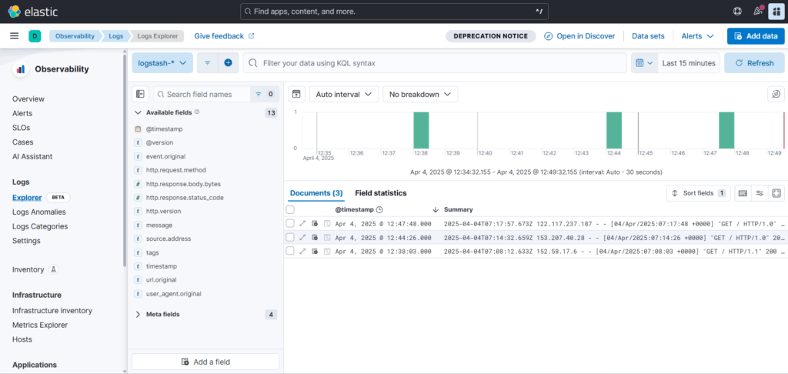Open the newsfeed notifications icon
This screenshot has height=374, width=788.
(758, 11)
